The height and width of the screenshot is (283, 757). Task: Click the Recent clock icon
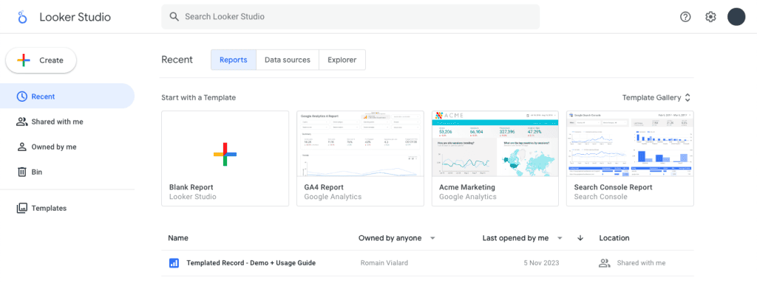click(x=21, y=97)
